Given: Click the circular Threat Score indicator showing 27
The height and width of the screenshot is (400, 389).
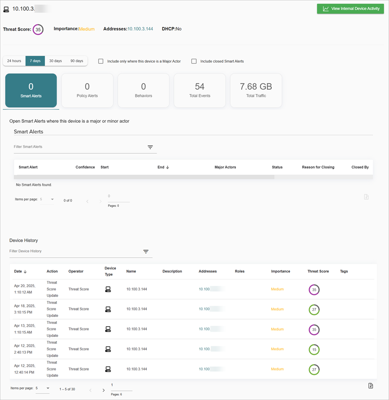Looking at the screenshot, I should click(314, 309).
